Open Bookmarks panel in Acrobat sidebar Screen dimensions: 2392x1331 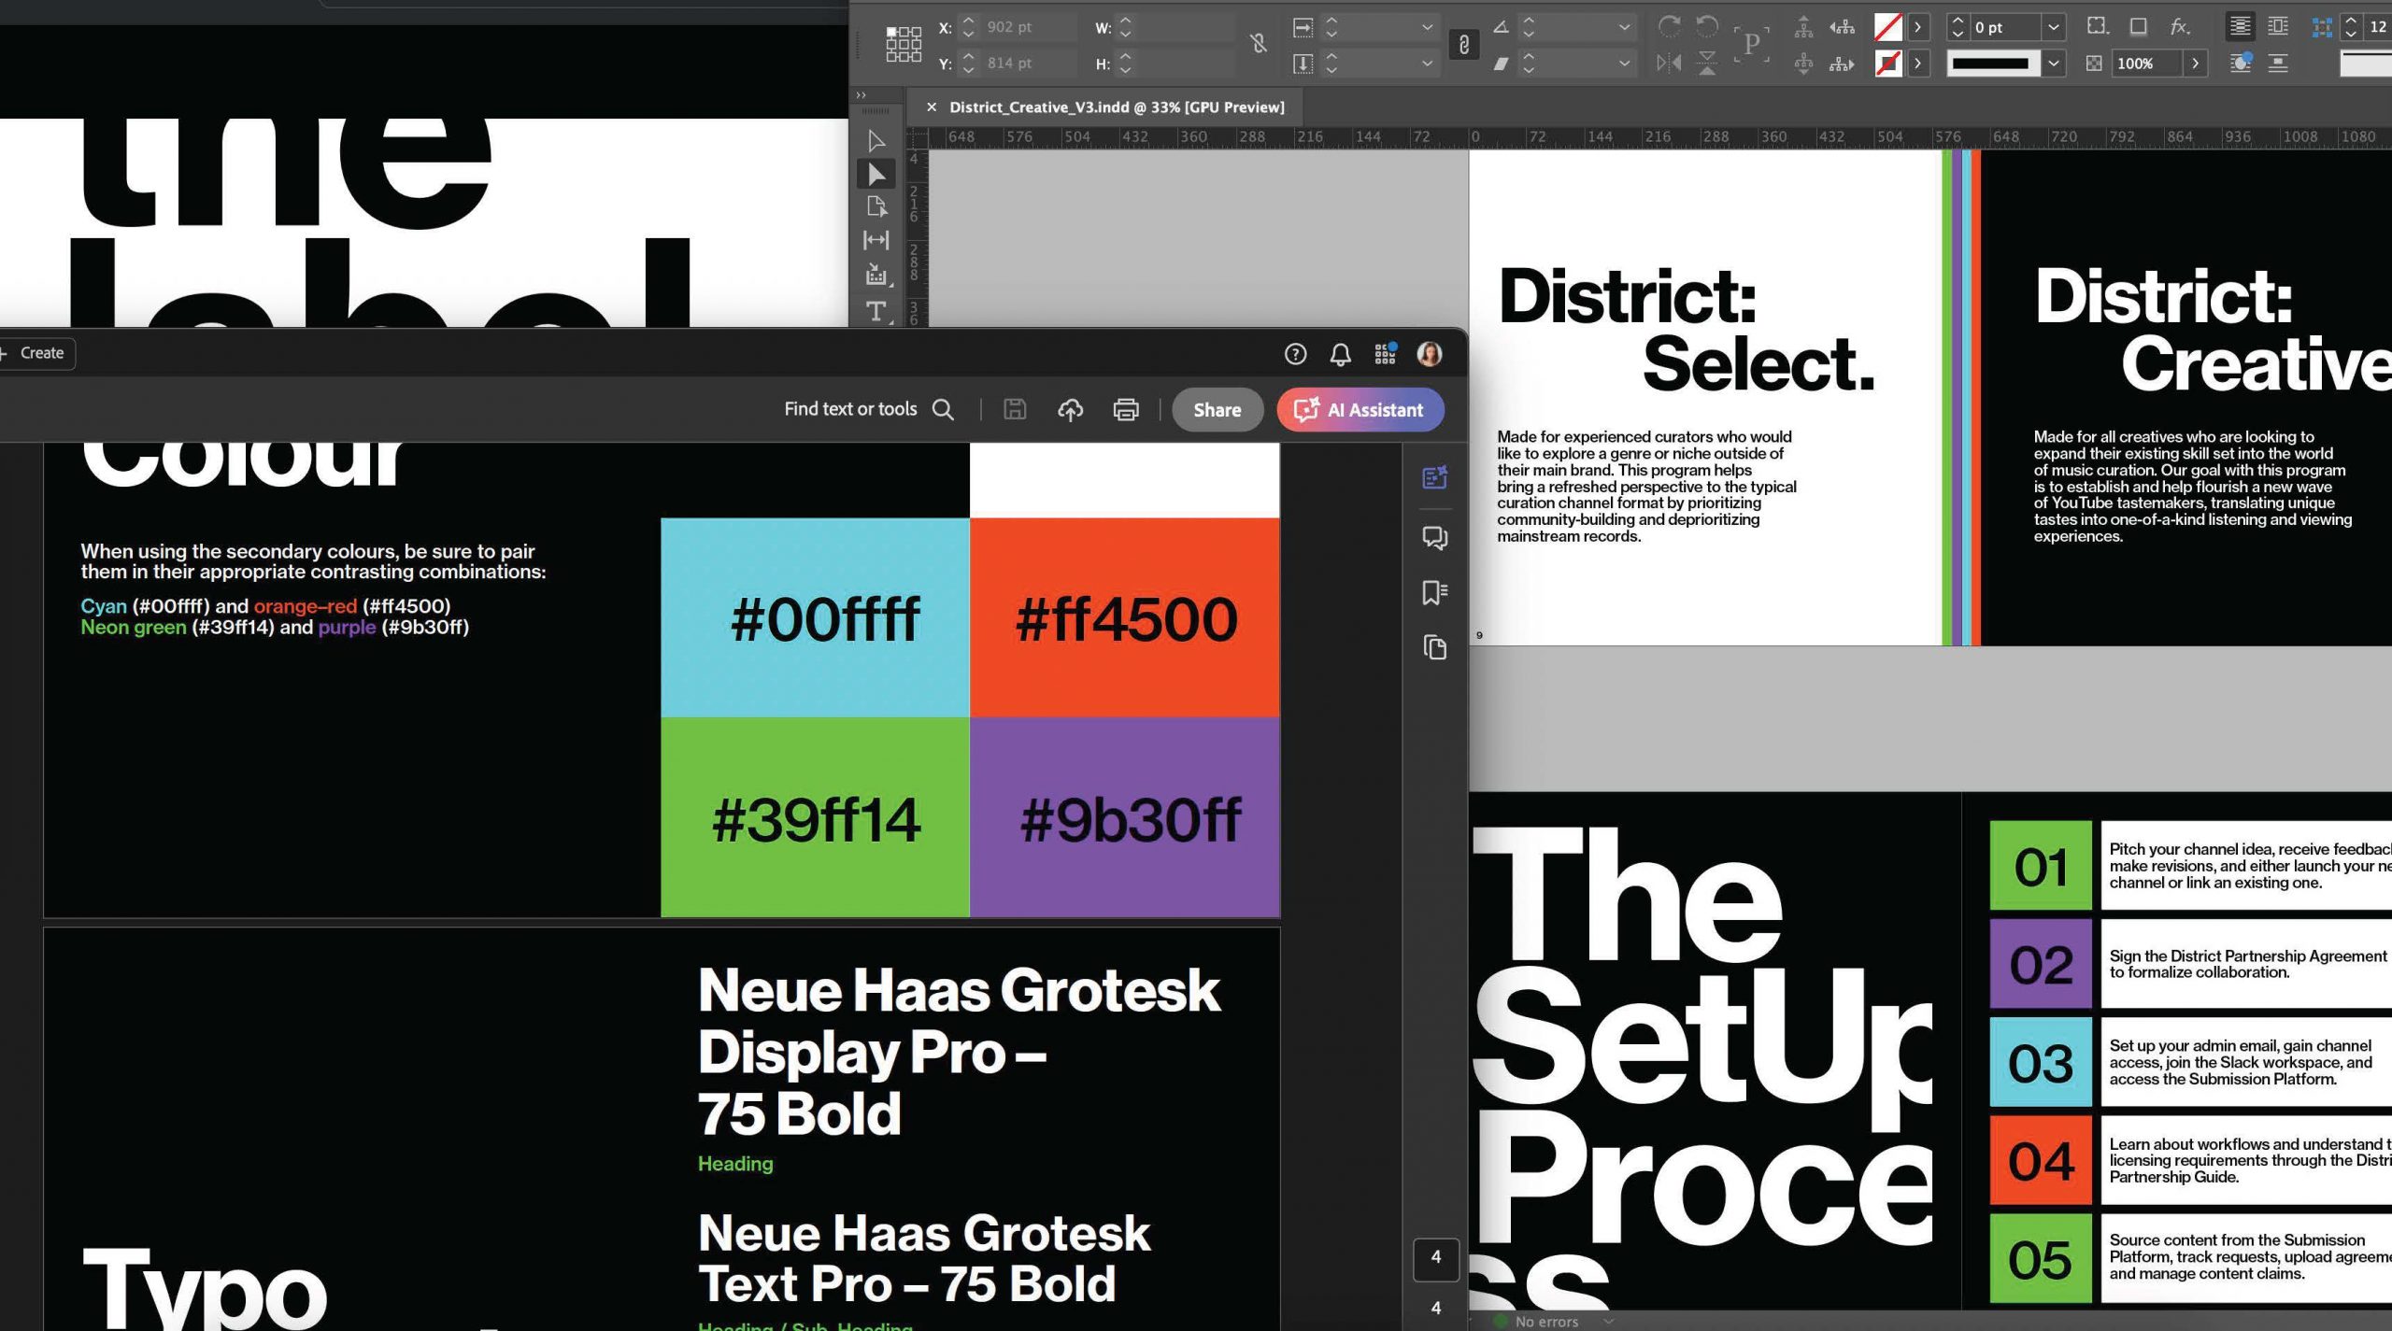1435,592
